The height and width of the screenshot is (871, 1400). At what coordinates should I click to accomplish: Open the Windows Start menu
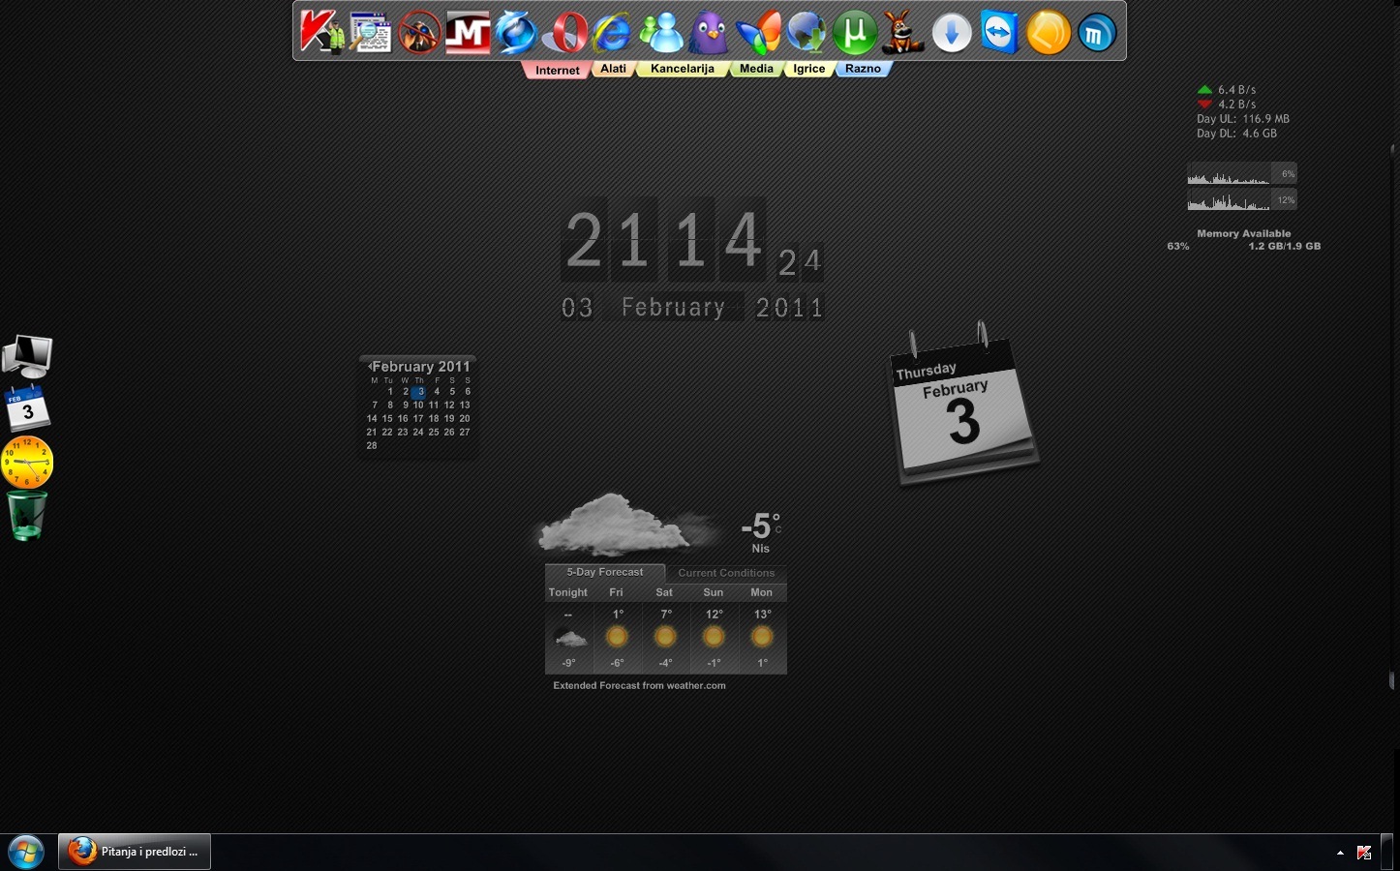click(26, 853)
